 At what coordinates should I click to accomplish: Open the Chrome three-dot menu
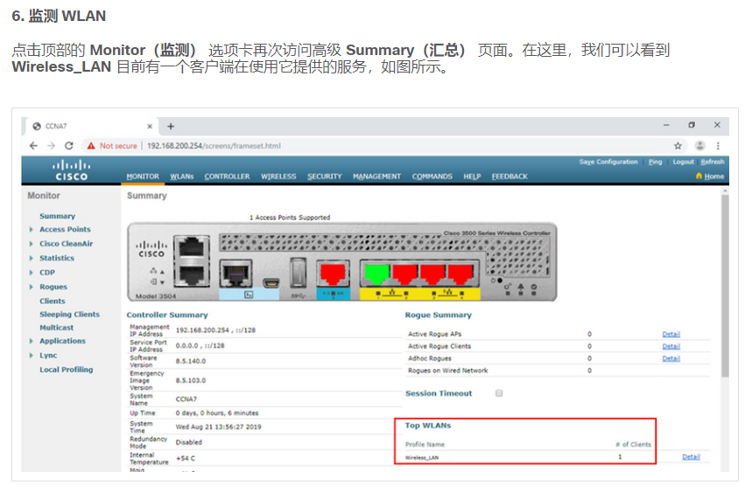(719, 146)
